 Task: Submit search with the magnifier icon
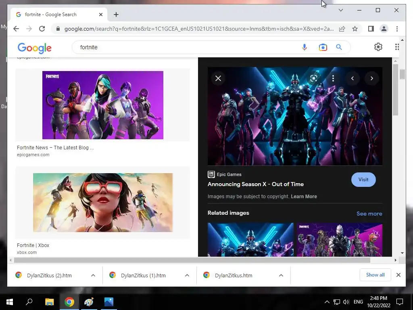(339, 47)
